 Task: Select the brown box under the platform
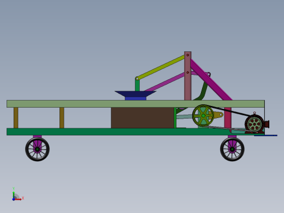[x=143, y=117]
